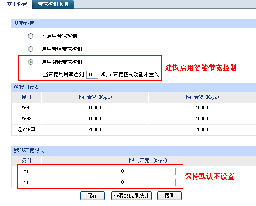The image size is (256, 206).
Task: Open the 带宽控制规则 tab
Action: (x=53, y=4)
